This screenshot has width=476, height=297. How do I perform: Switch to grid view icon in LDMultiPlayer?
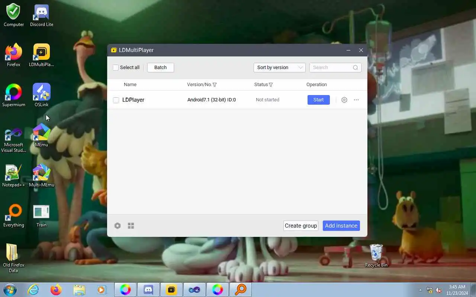pyautogui.click(x=131, y=226)
